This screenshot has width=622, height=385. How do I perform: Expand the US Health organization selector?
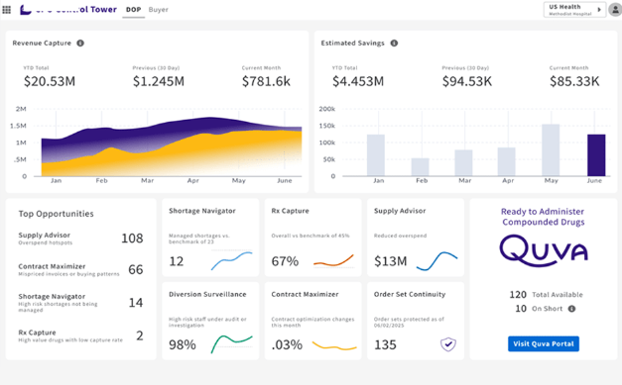(574, 10)
